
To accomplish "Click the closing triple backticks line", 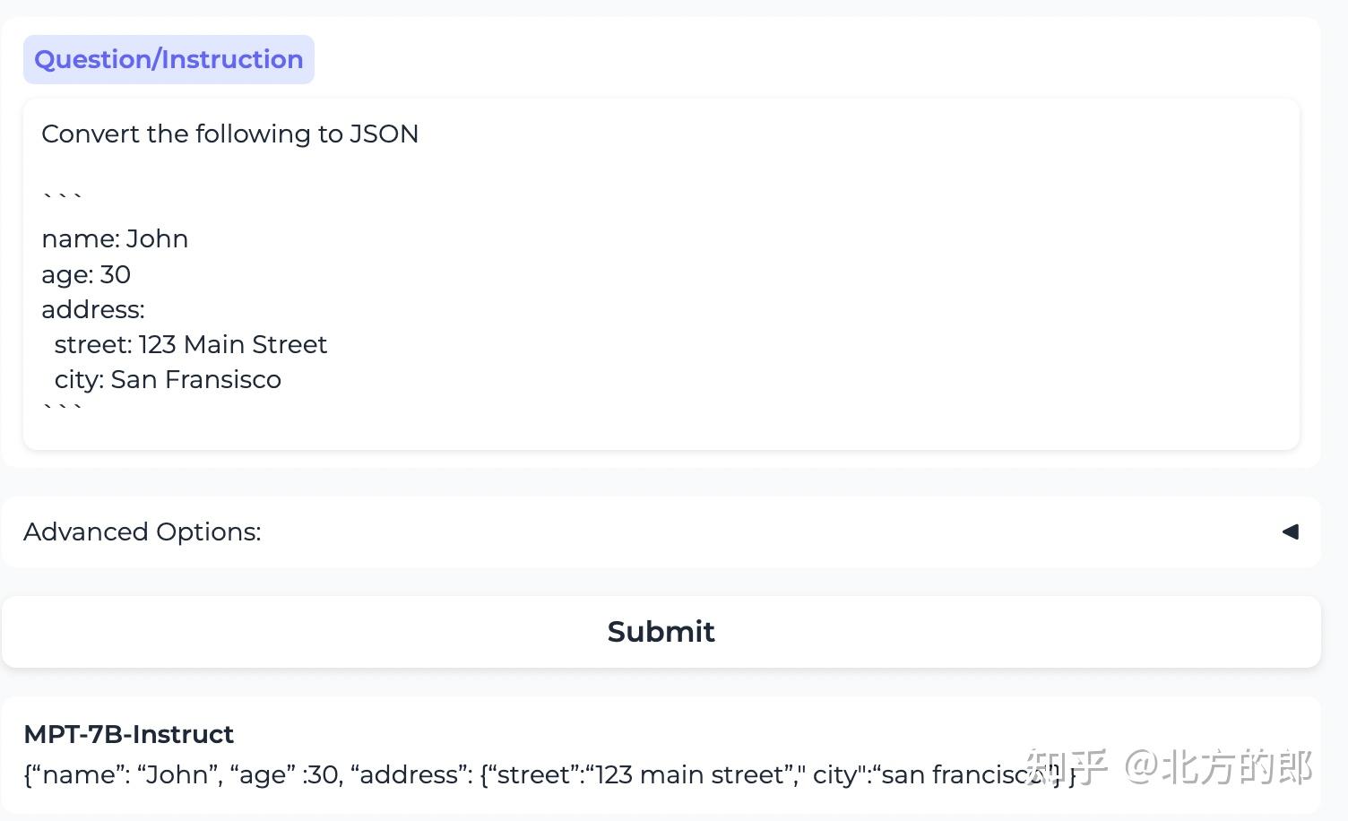I will [x=62, y=408].
